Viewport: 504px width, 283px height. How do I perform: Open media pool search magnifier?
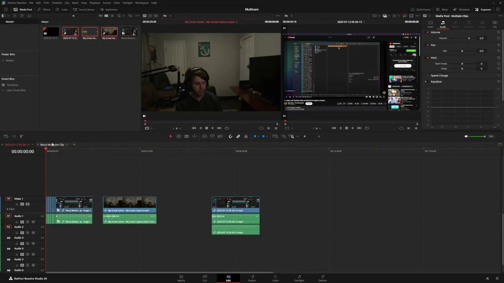[119, 16]
